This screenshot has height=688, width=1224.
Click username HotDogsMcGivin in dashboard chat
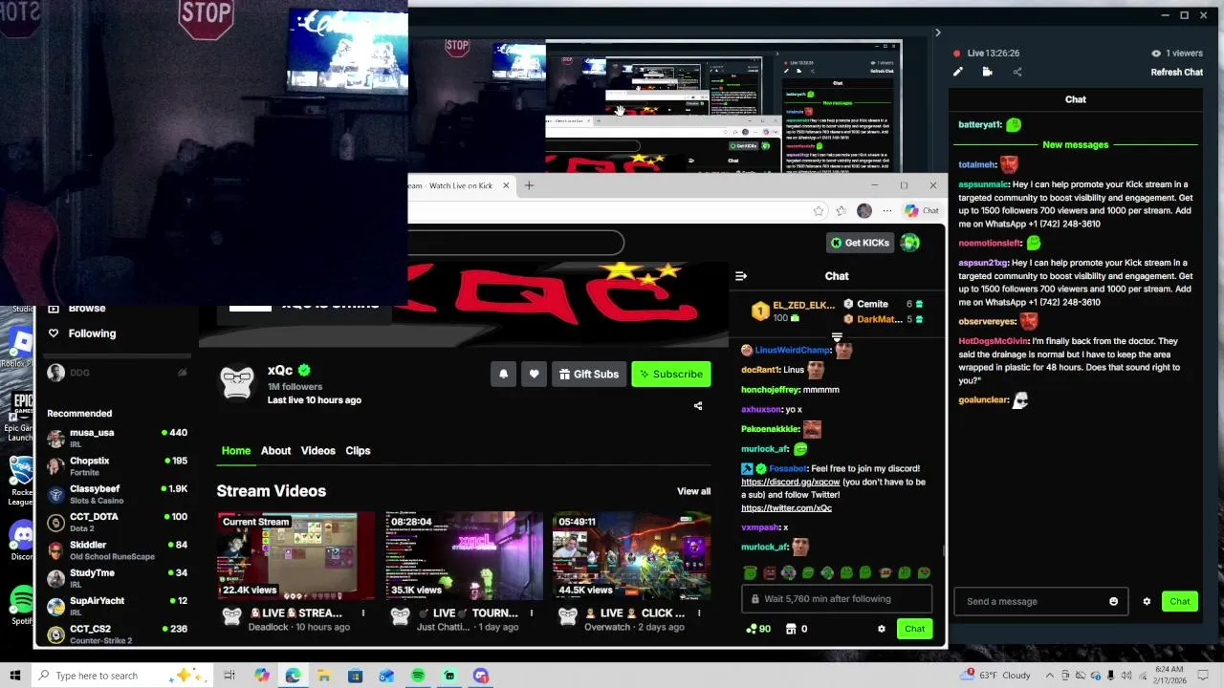click(993, 341)
